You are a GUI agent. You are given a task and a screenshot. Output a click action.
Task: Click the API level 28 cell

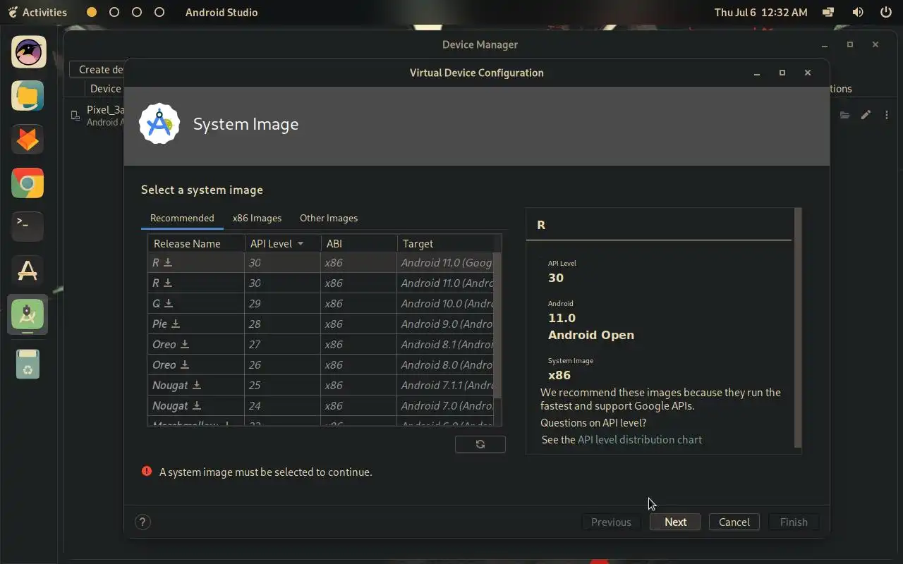[x=283, y=324]
